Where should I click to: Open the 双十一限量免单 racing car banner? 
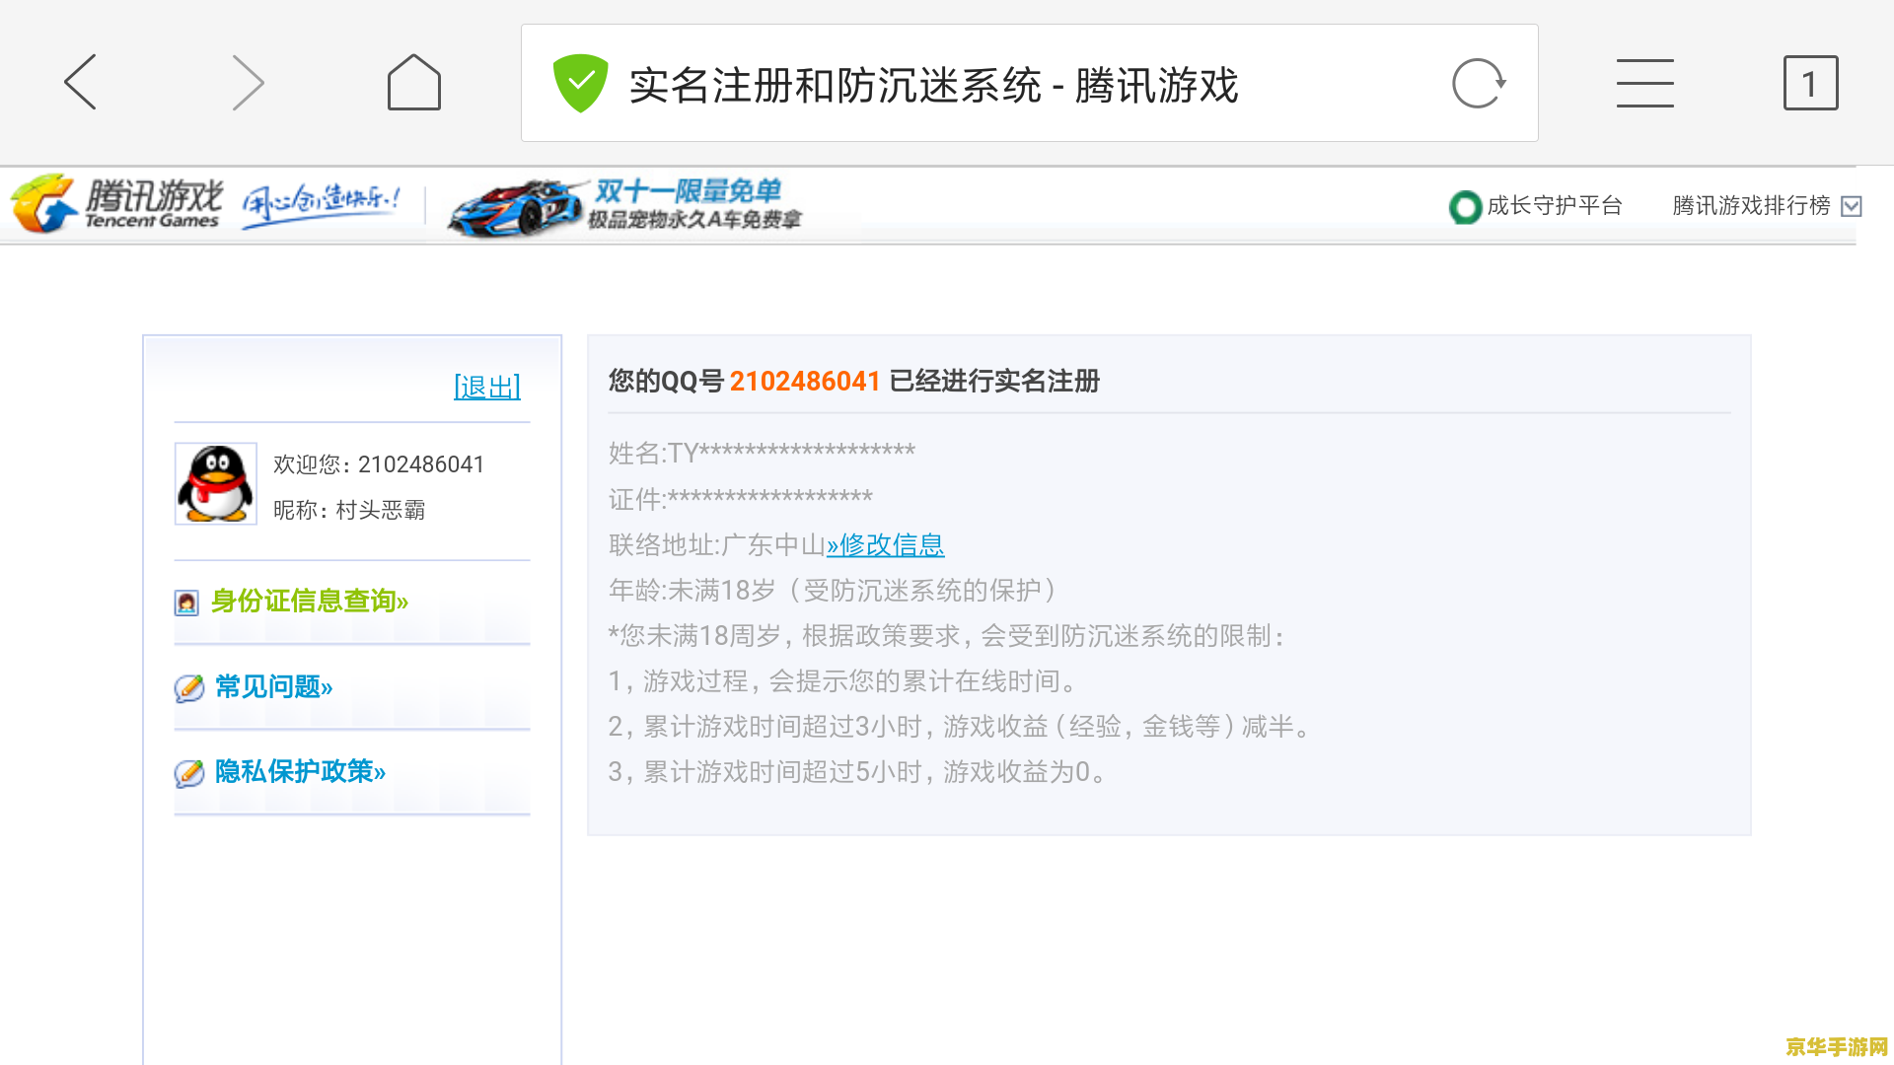(626, 205)
